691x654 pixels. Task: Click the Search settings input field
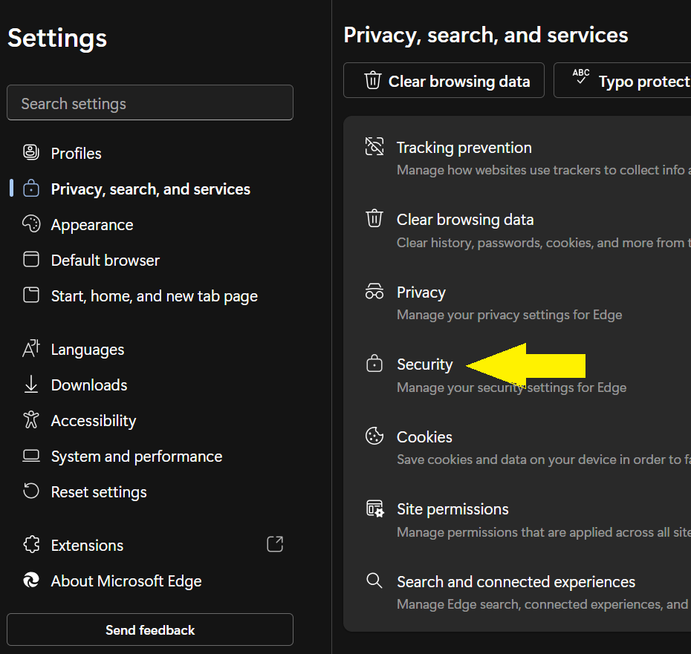pos(150,102)
